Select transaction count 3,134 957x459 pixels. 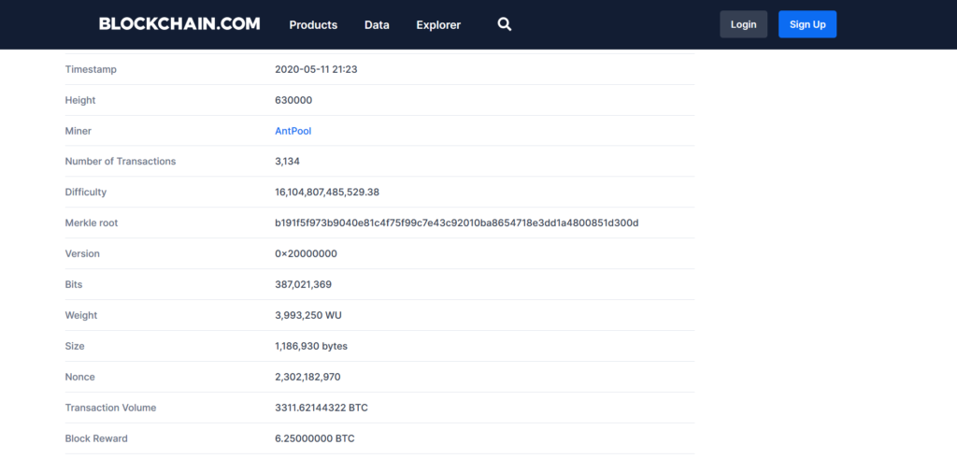pyautogui.click(x=288, y=162)
